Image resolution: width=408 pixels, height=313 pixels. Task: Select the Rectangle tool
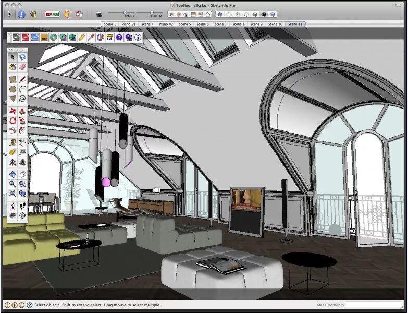coord(13,79)
